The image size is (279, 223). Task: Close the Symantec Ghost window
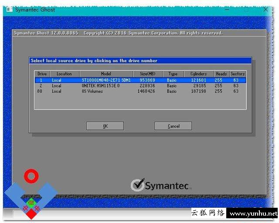pyautogui.click(x=265, y=10)
